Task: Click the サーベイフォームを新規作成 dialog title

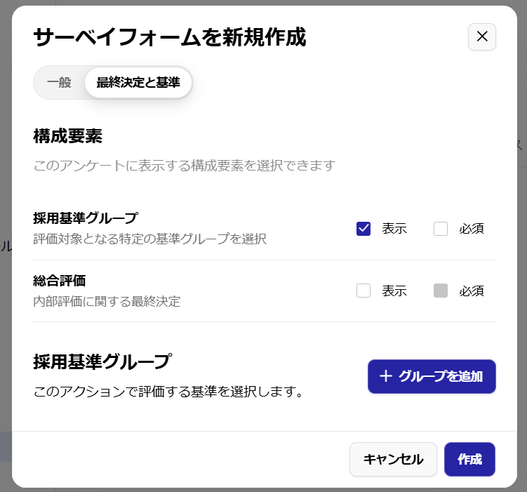Action: (170, 37)
